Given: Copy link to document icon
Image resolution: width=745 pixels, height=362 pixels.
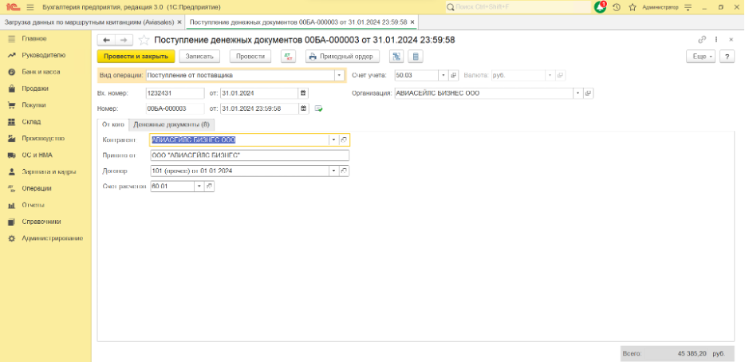Looking at the screenshot, I should tap(702, 40).
